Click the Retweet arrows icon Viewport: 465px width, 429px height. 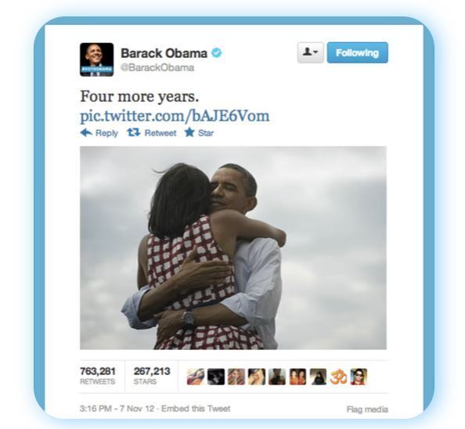[x=133, y=132]
